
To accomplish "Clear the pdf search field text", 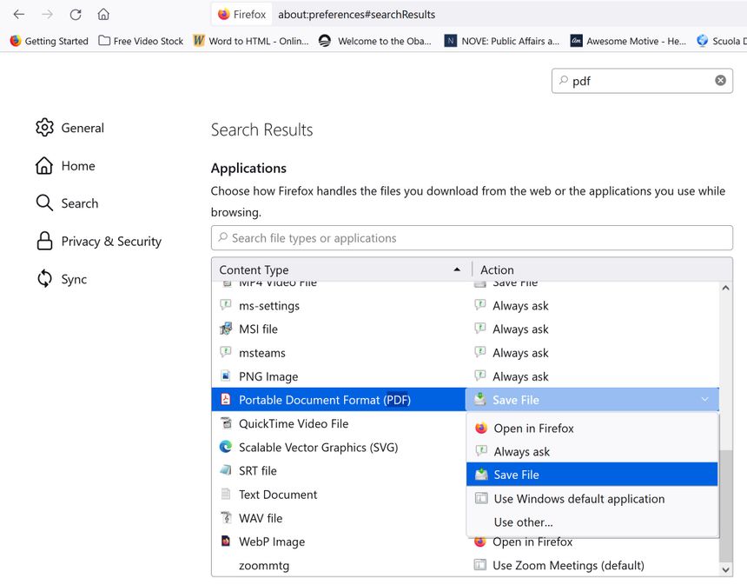I will (720, 81).
